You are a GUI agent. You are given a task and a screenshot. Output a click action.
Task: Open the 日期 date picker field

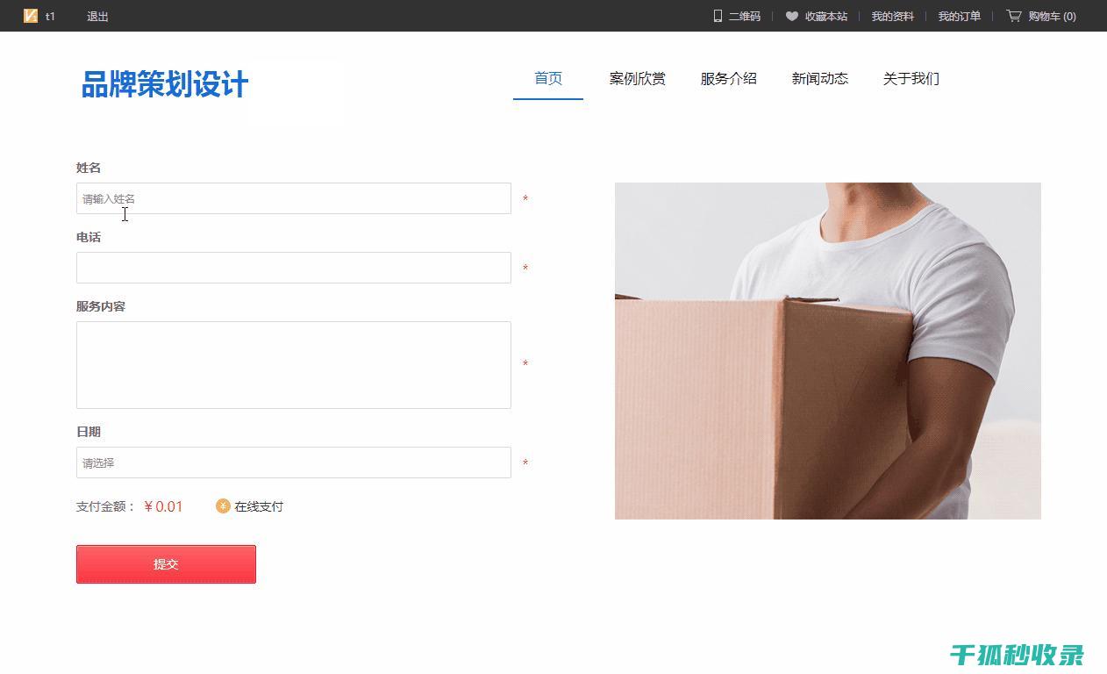[x=294, y=462]
